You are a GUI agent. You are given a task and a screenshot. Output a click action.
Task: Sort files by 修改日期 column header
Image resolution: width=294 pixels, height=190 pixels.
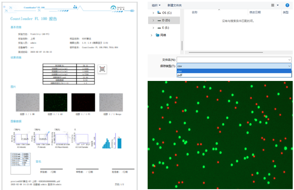255,12
